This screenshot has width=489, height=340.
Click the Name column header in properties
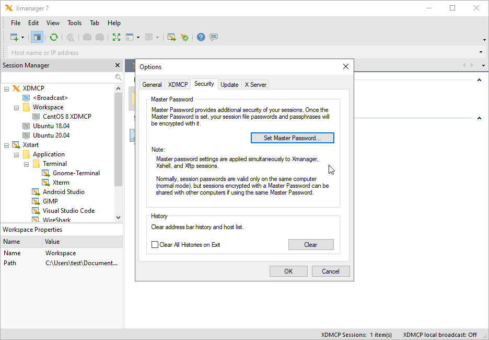coord(21,242)
